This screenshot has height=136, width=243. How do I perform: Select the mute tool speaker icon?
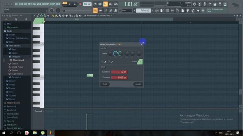coord(67,15)
